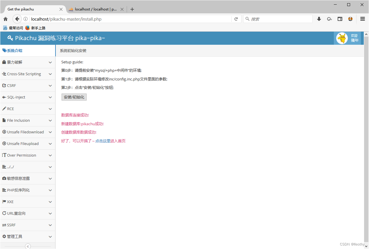Viewport: 369px width, 249px height.
Task: Open site info icon in address bar
Action: tap(26, 19)
